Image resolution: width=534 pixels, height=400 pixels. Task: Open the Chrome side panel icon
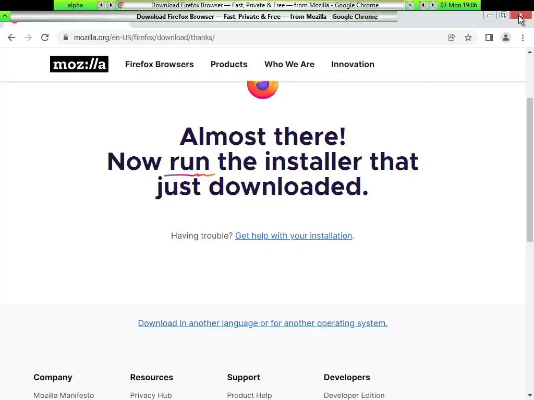click(489, 37)
